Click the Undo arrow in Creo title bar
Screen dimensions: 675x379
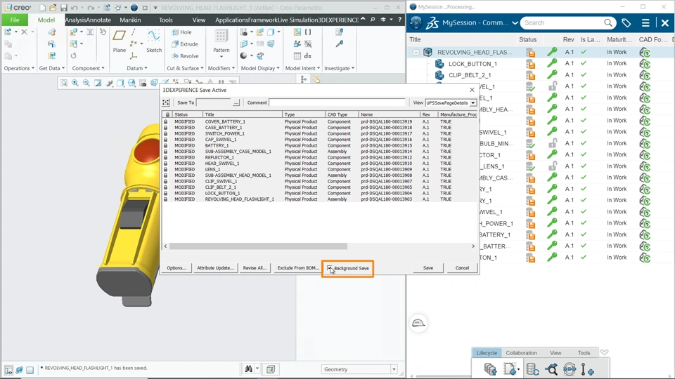coord(74,8)
